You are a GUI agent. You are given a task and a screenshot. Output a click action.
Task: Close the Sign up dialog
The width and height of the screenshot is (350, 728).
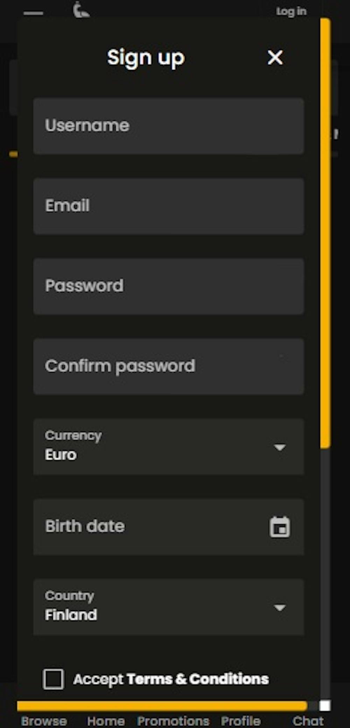point(275,57)
